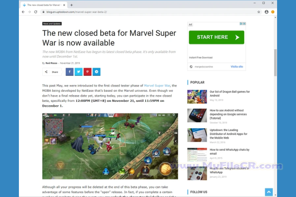Viewport: 296px width, 197px height.
Task: Go back using browser back arrow
Action: point(23,12)
